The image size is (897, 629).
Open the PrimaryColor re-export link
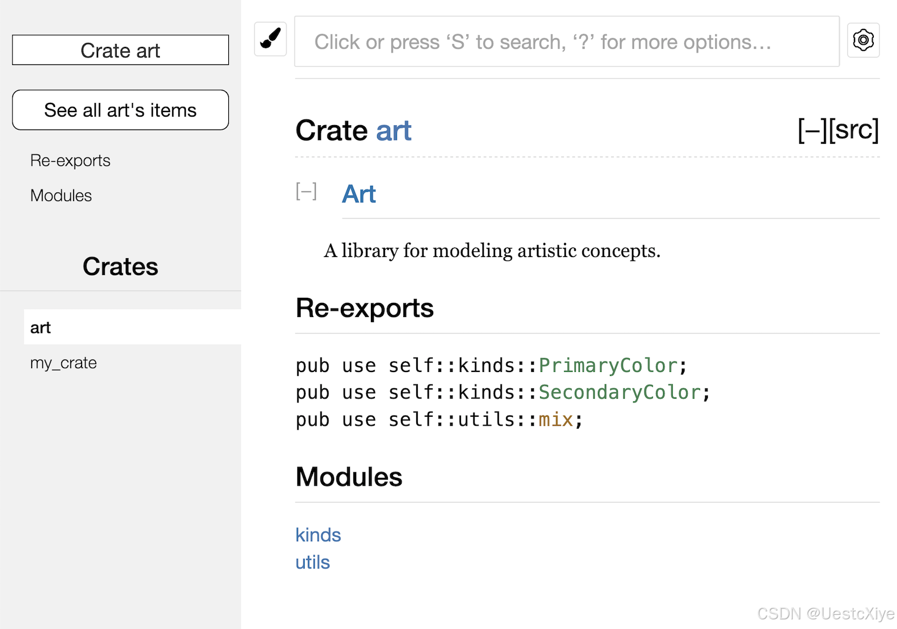pyautogui.click(x=608, y=366)
